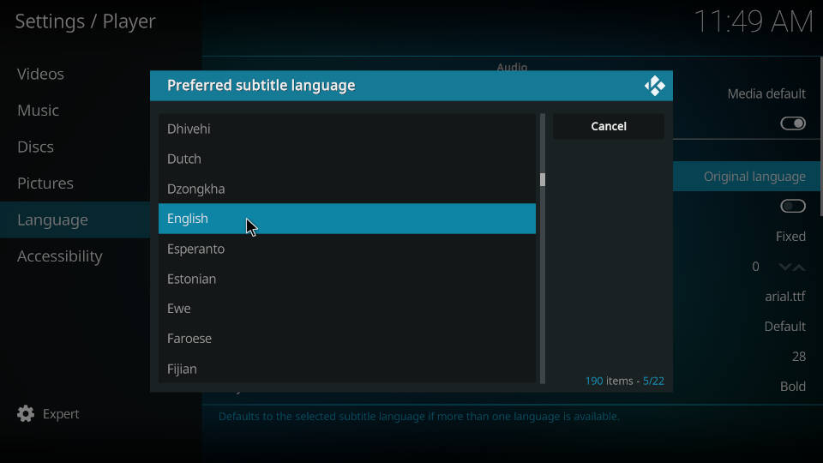The width and height of the screenshot is (823, 463).
Task: Click the Media default setting value
Action: click(766, 94)
